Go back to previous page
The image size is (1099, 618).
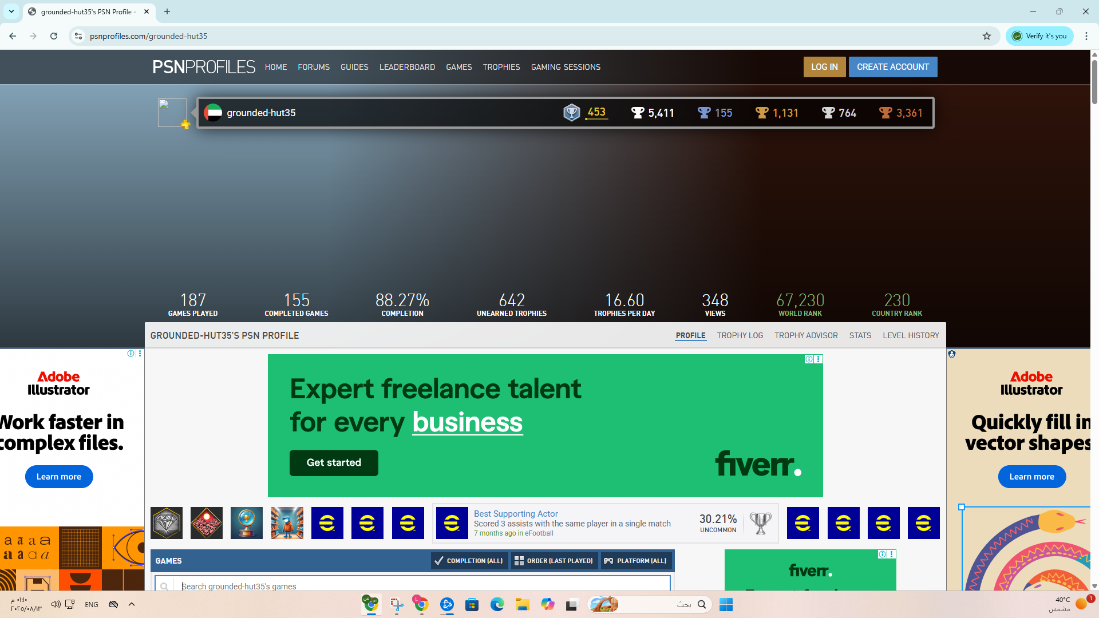[13, 36]
